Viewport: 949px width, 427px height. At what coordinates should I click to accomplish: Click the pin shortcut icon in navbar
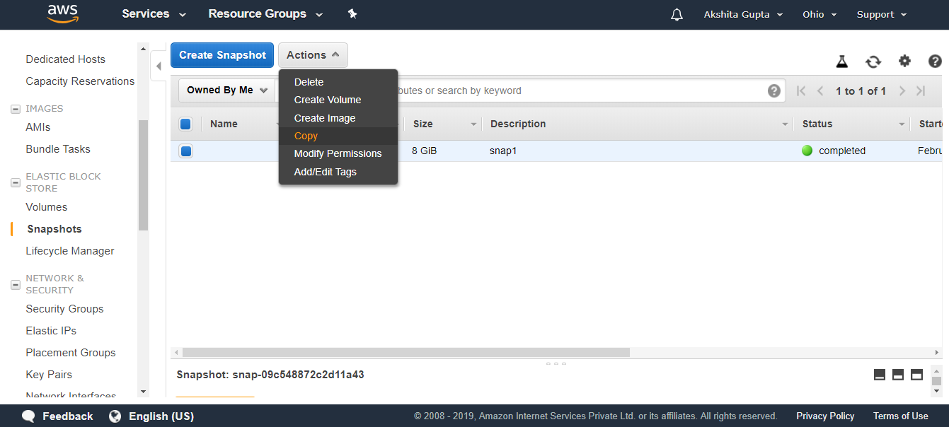(352, 14)
